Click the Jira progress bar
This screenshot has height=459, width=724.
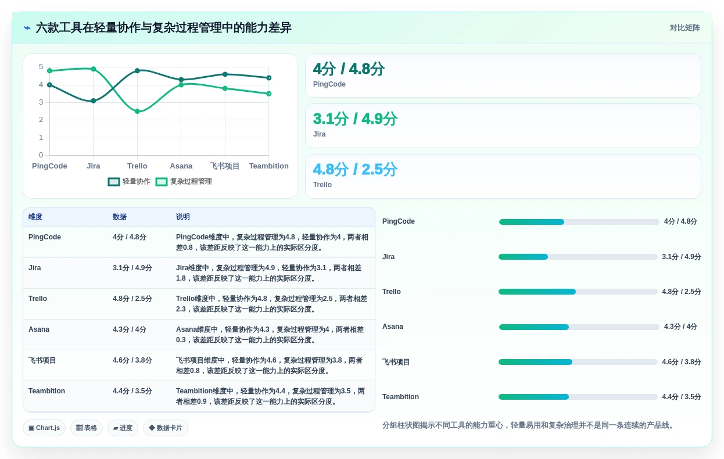(578, 257)
